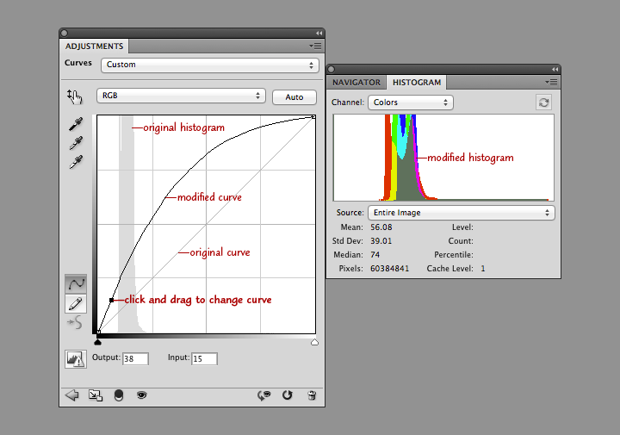
Task: Close the Adjustments panel with circle button
Action: 65,34
